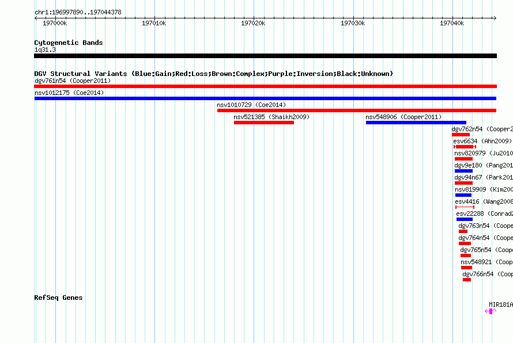Click the 197030k ruler tick label
This screenshot has width=513, height=343.
[353, 23]
